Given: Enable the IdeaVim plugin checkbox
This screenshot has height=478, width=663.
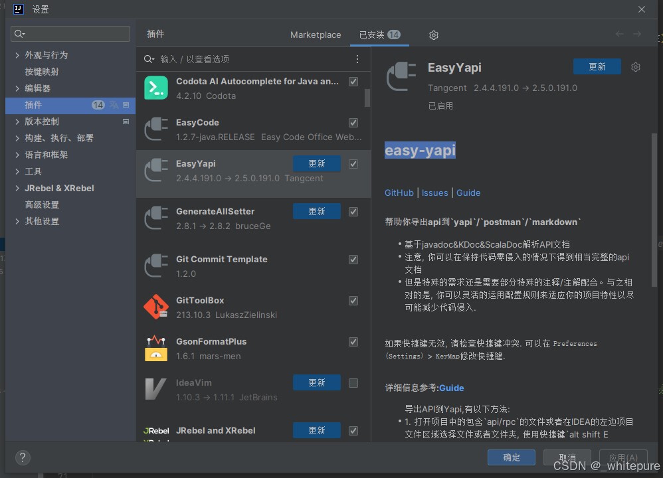Looking at the screenshot, I should [353, 383].
